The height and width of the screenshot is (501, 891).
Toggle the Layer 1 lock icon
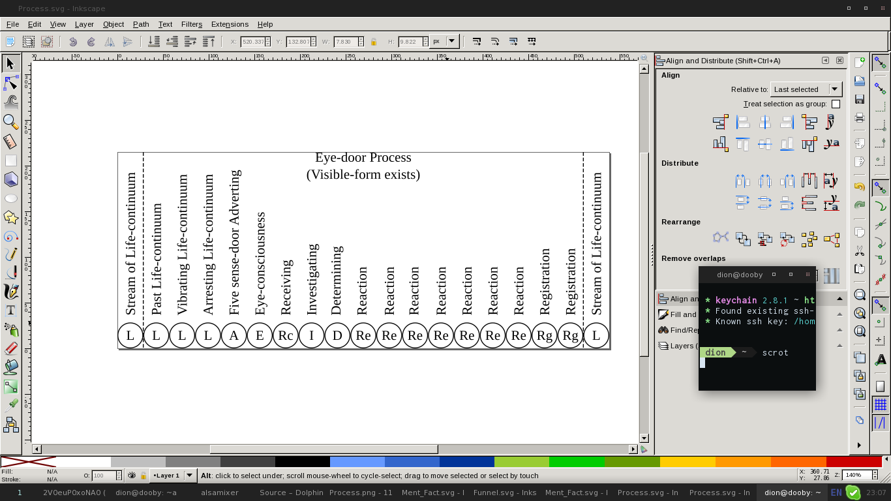point(143,476)
